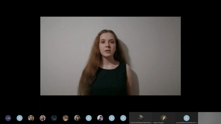Select the guest tile's placeholder avatar

pyautogui.click(x=186, y=118)
